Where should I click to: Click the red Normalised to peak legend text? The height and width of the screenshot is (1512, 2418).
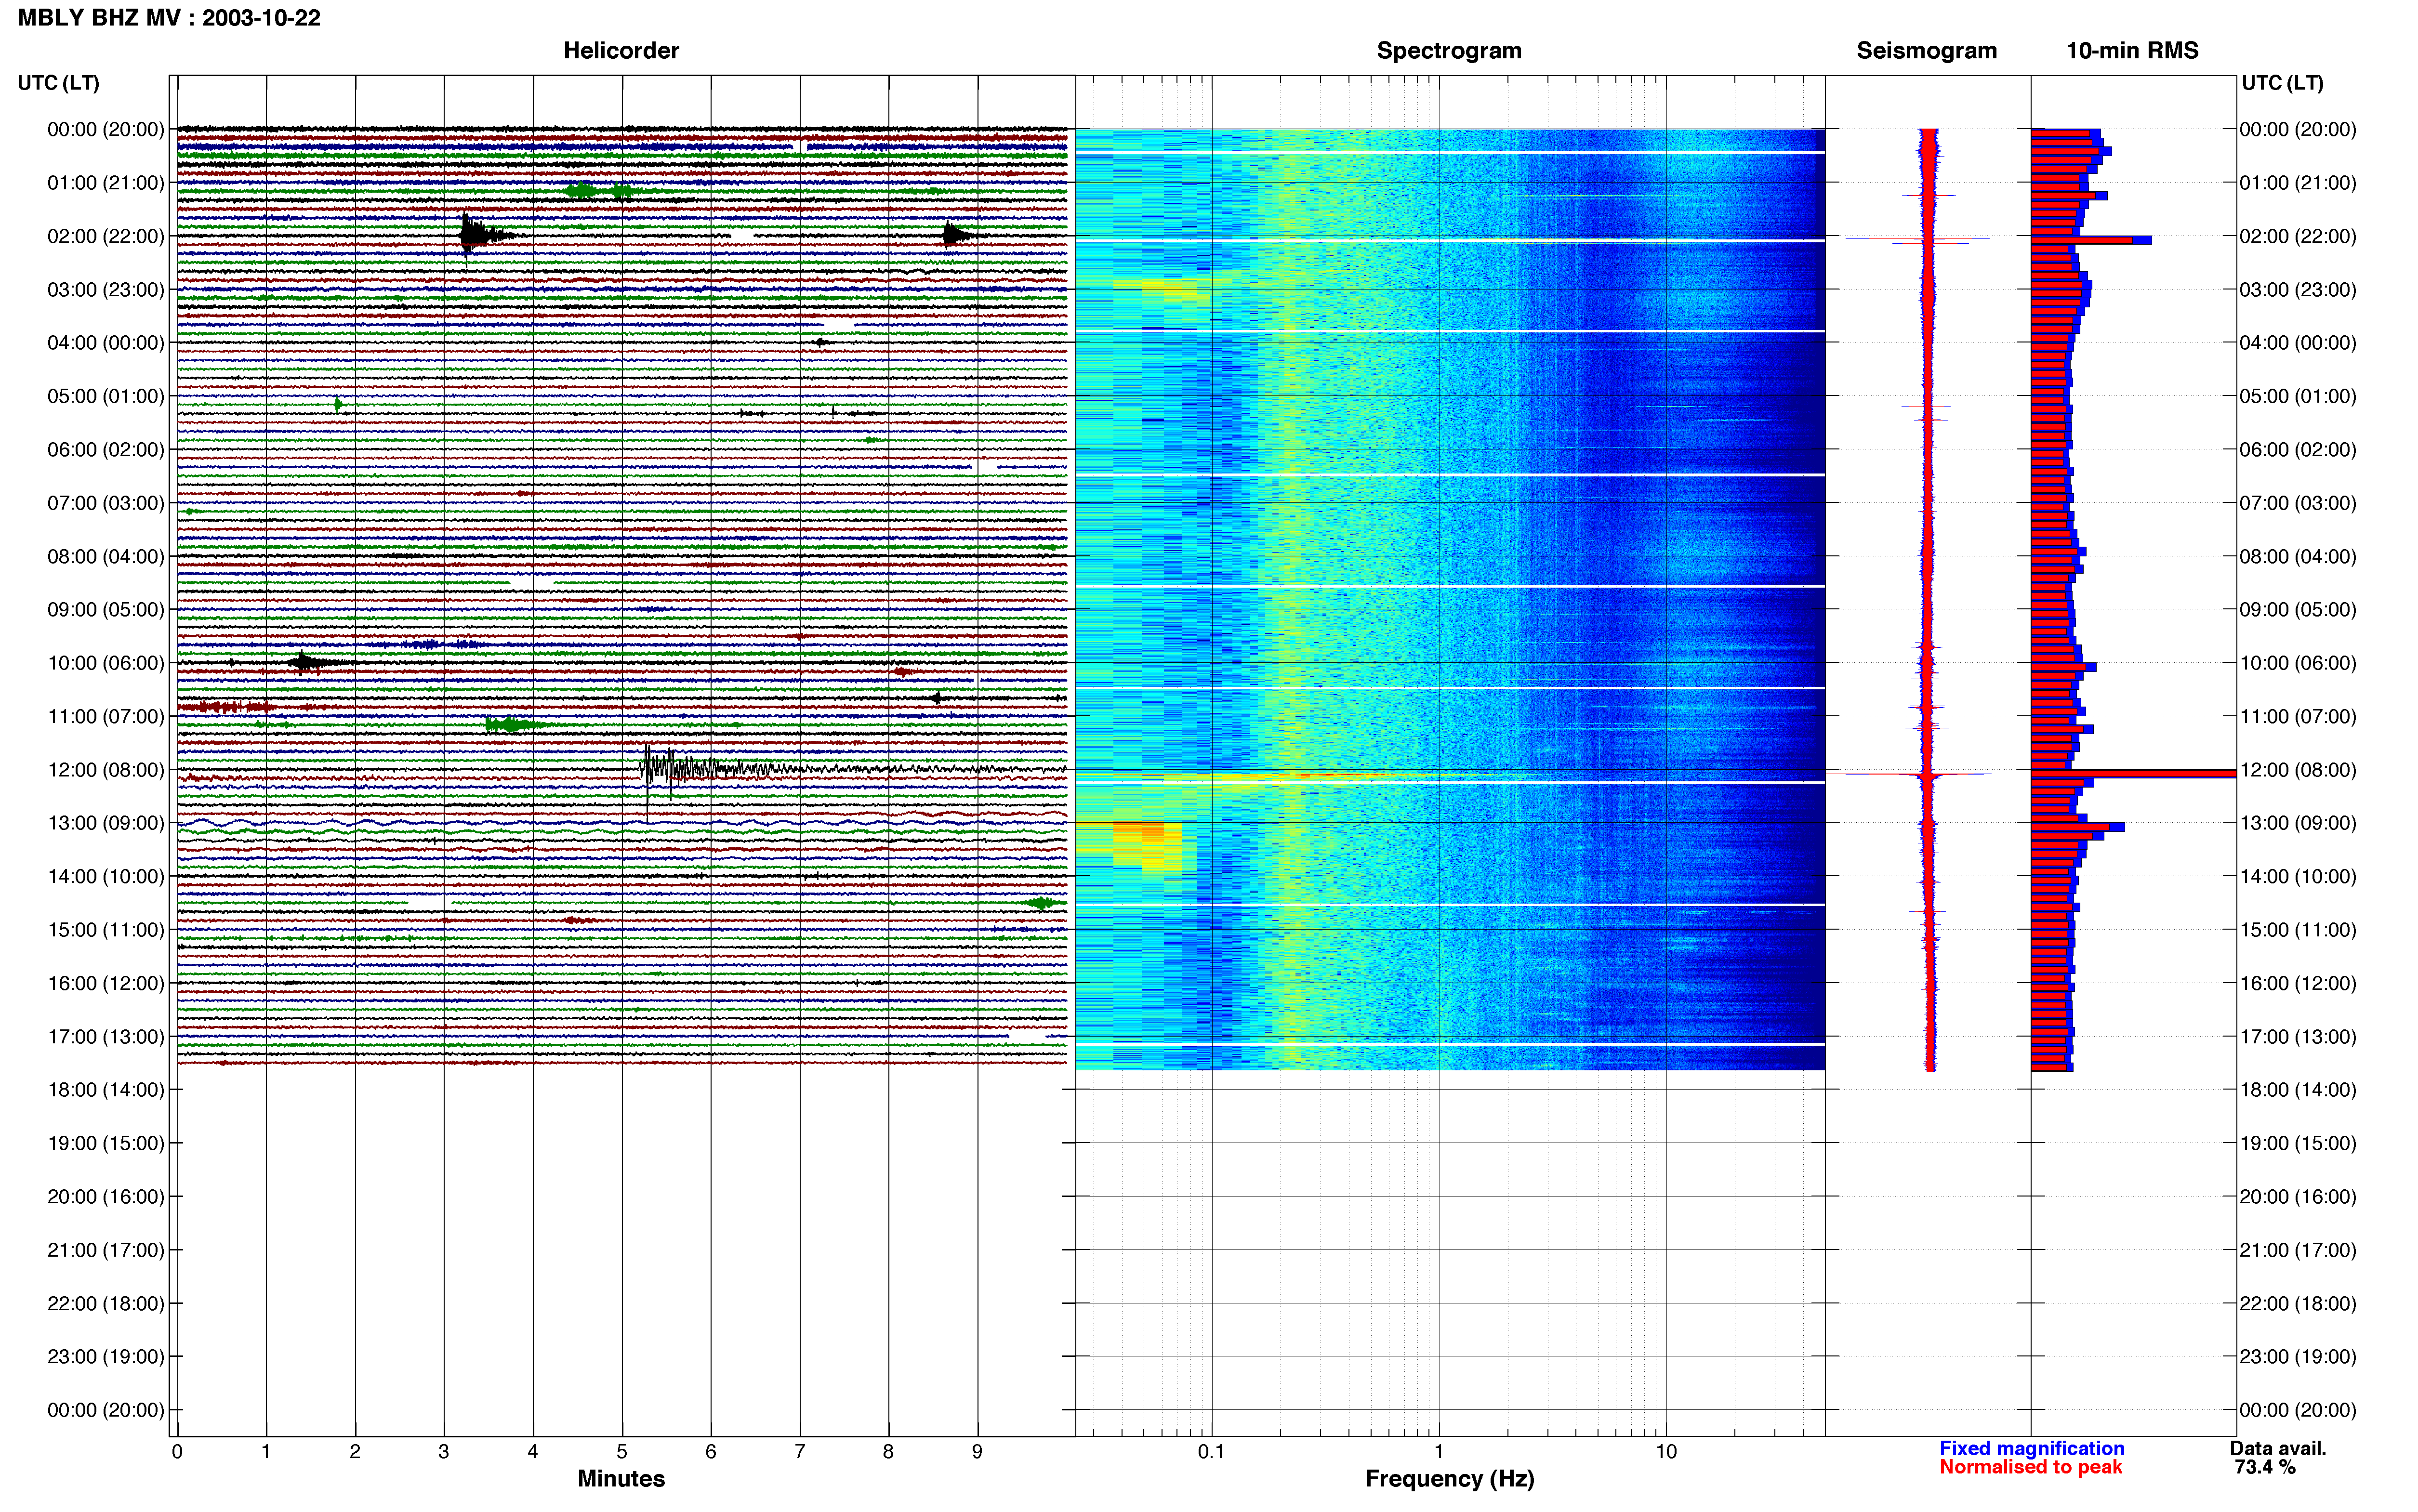pyautogui.click(x=2030, y=1467)
